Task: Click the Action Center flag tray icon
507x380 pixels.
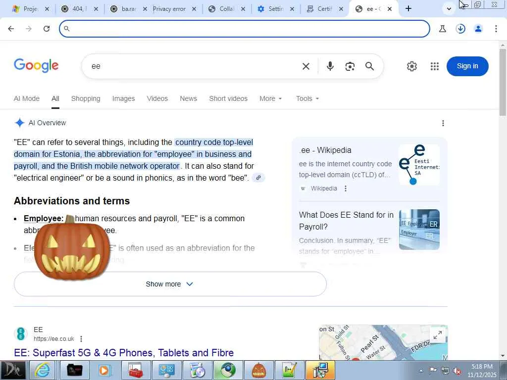Action: 433,371
